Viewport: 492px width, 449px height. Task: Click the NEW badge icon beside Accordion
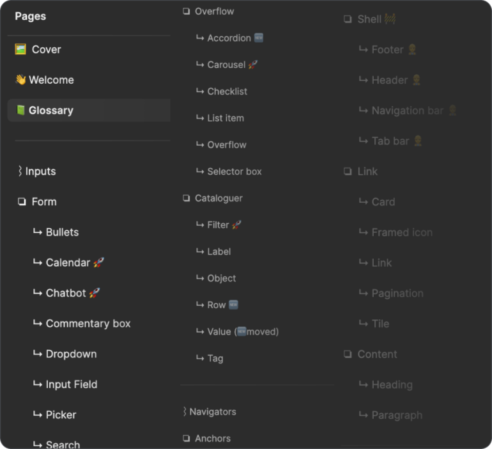[259, 38]
